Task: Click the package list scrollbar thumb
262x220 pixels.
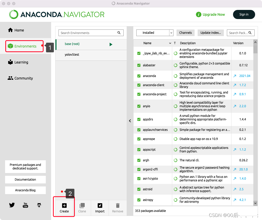Action: [255, 49]
